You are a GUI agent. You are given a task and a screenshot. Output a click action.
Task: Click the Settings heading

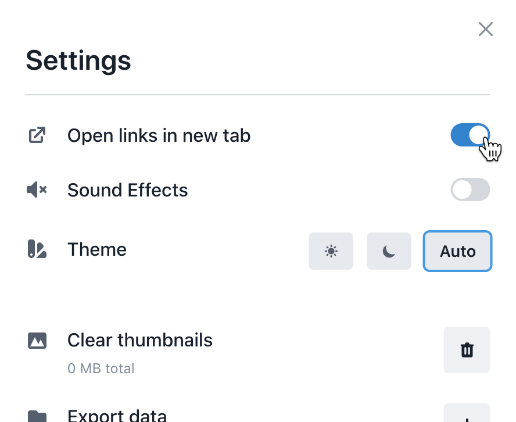click(78, 60)
